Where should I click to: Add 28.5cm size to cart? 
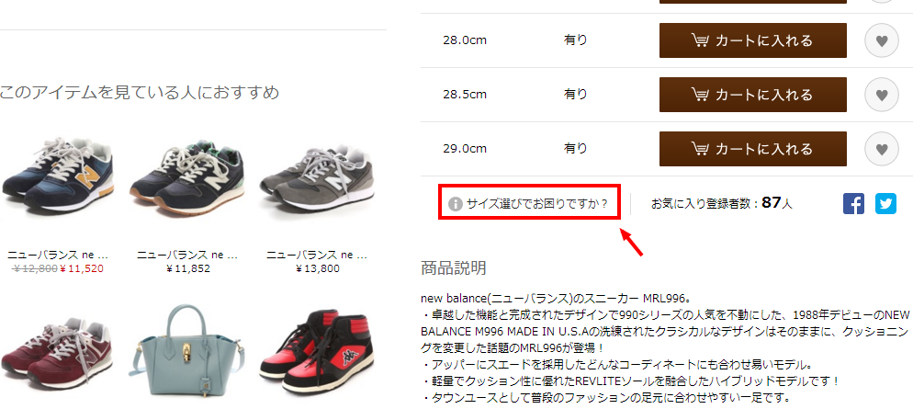point(752,95)
